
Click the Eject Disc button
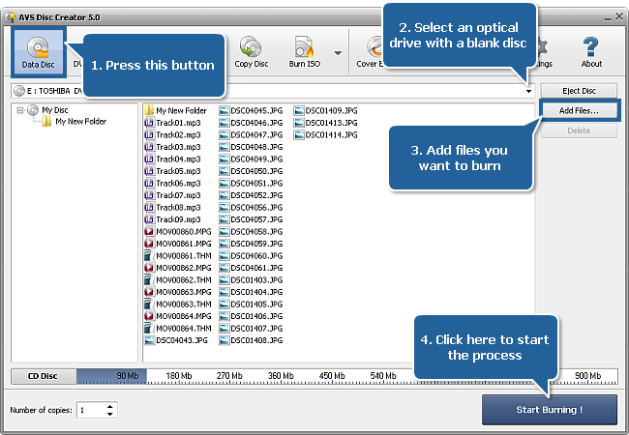click(579, 91)
